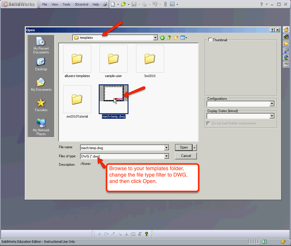Click the Rebuild traffic light icon
Screen dimensions: 291x246
[x=165, y=4]
